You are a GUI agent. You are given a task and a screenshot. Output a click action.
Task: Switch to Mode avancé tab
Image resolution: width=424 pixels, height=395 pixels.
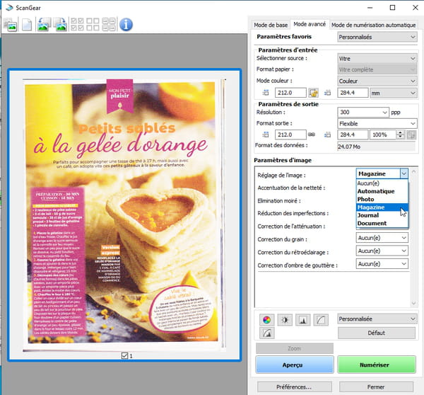310,24
